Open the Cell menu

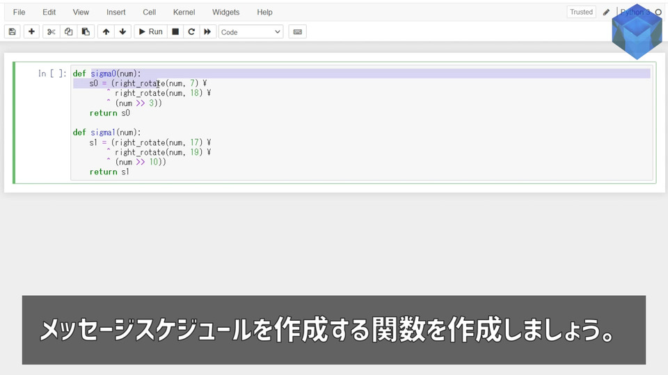(149, 12)
